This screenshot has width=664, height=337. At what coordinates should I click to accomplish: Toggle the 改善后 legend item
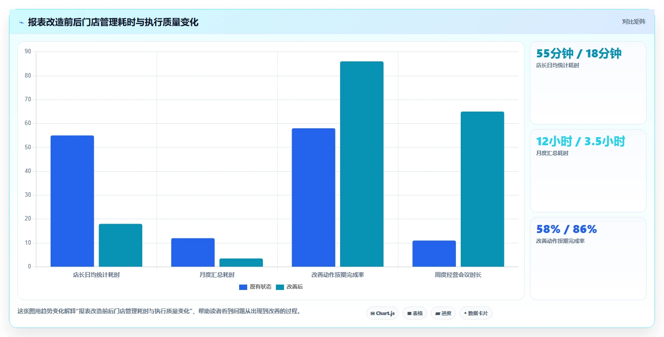pyautogui.click(x=289, y=287)
